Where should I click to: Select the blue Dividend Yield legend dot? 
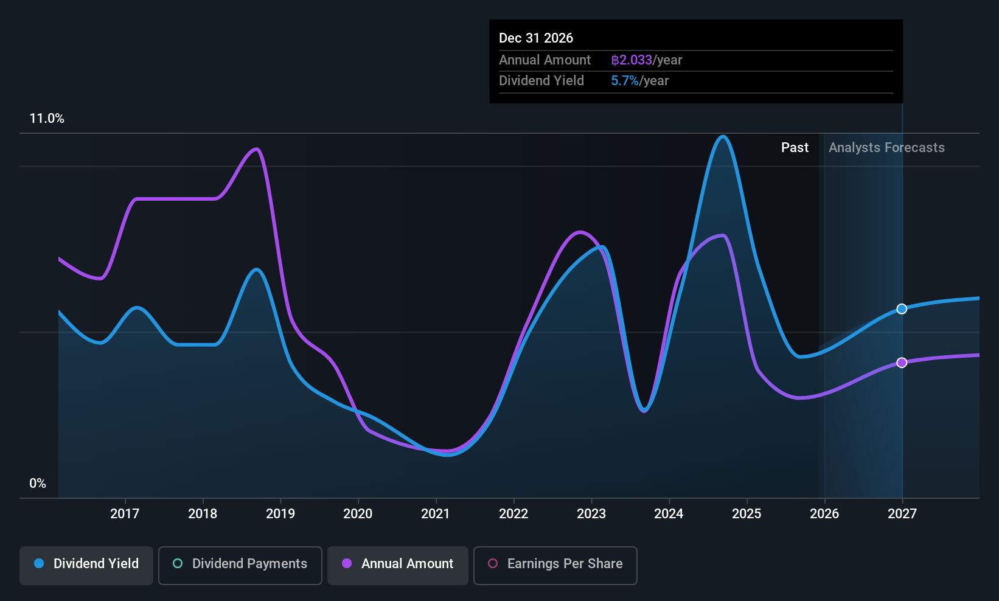(39, 564)
